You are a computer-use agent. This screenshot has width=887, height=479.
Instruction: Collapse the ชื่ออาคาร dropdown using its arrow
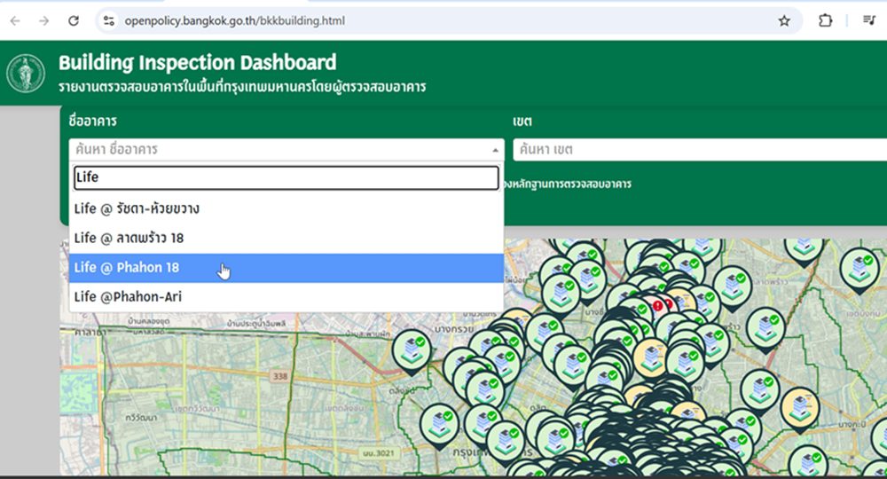coord(495,151)
